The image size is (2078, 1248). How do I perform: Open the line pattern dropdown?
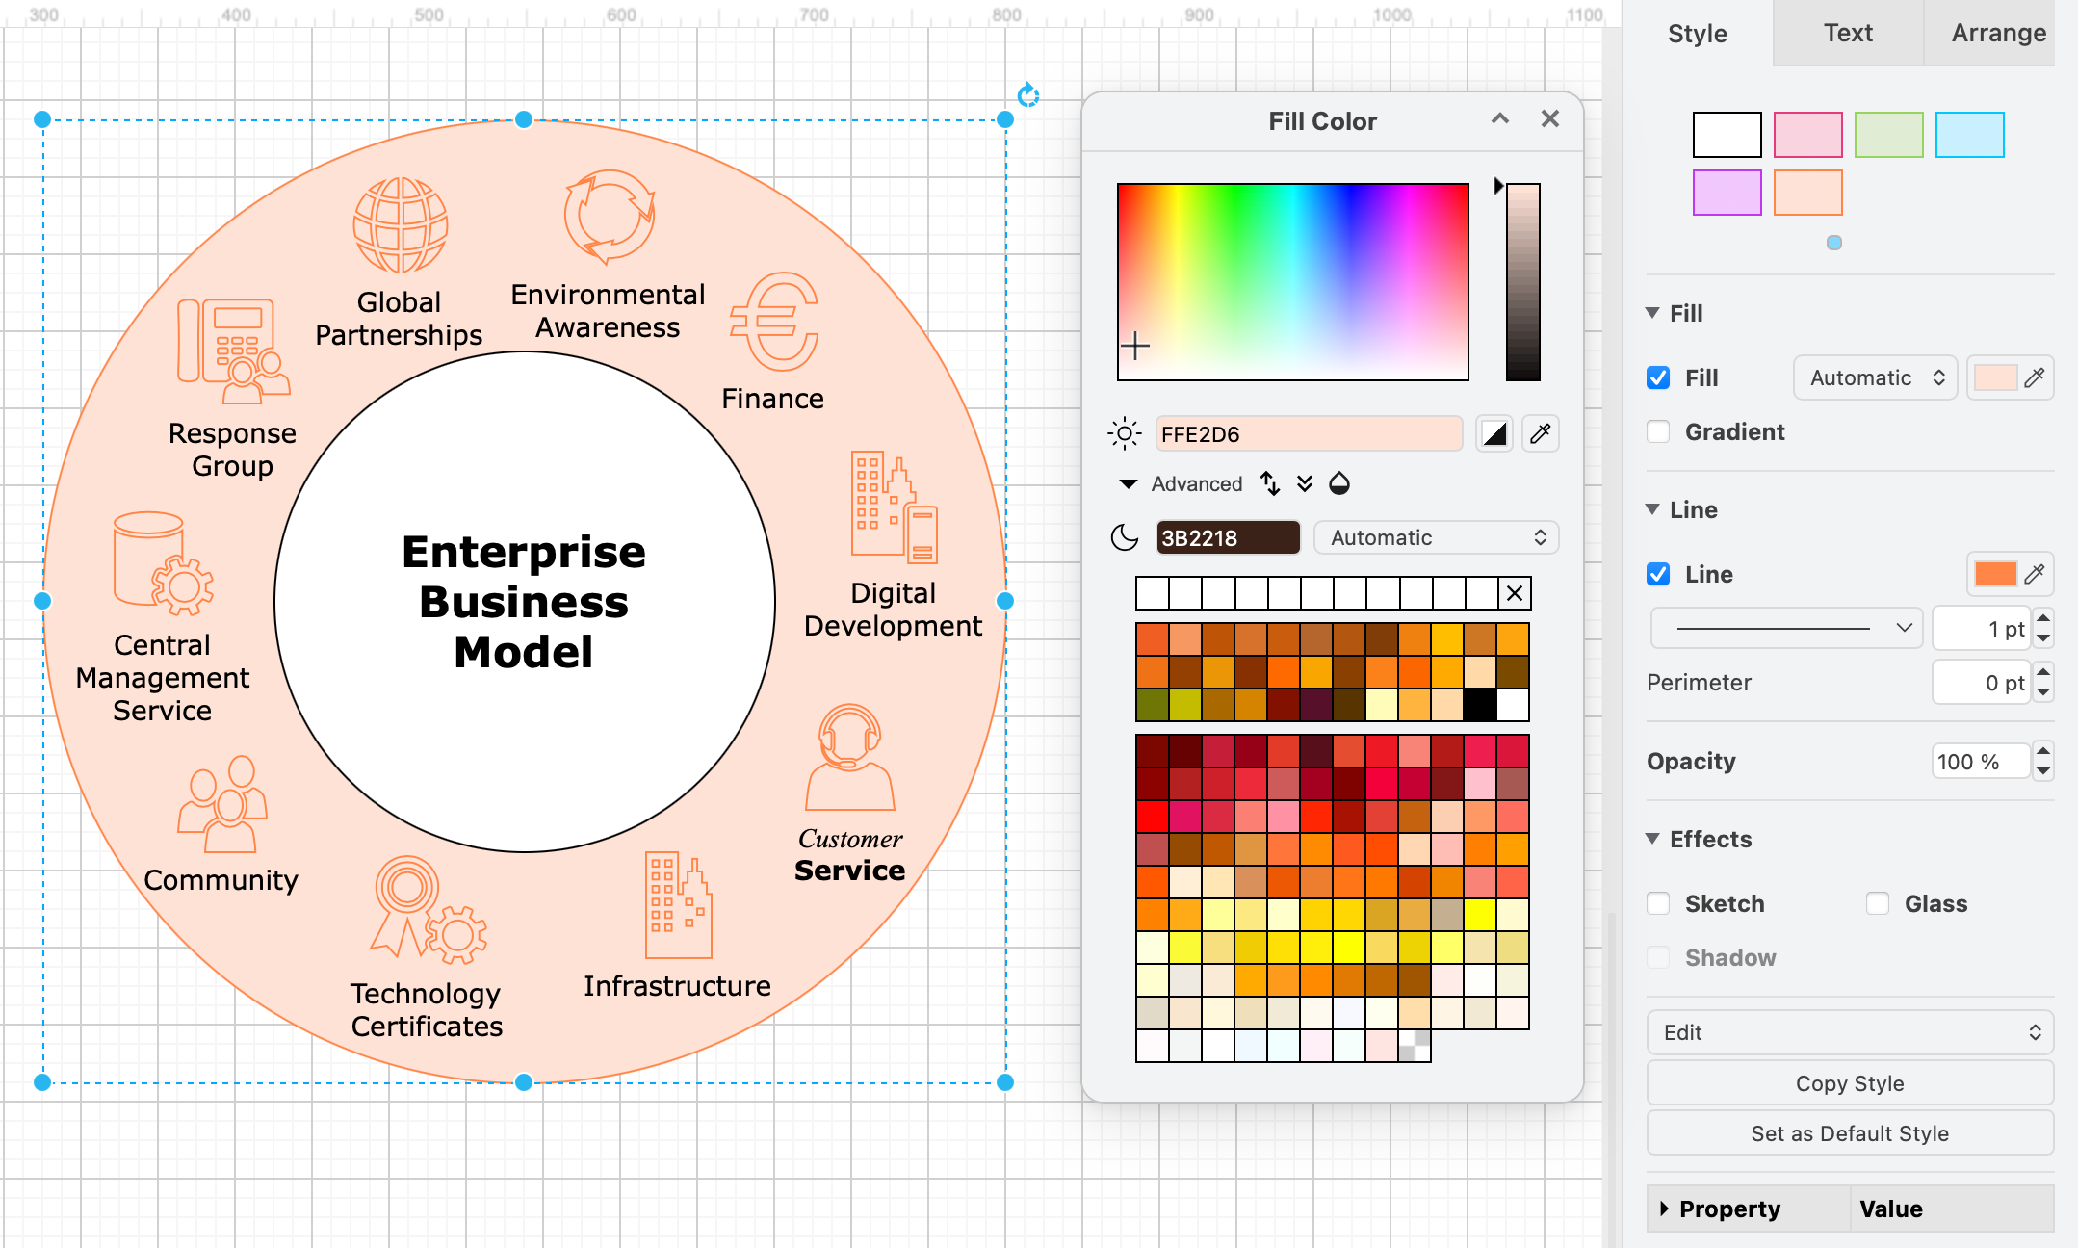(x=1787, y=628)
